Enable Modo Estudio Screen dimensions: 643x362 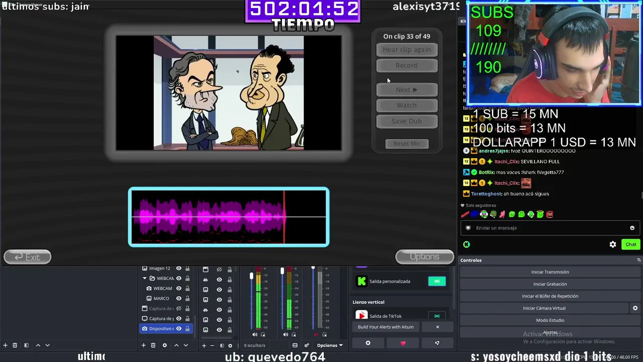point(550,320)
